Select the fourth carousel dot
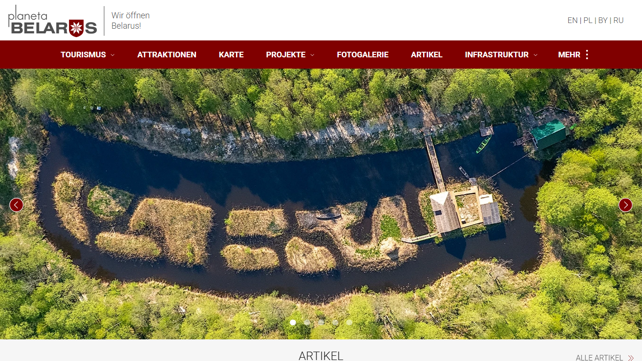 (335, 322)
